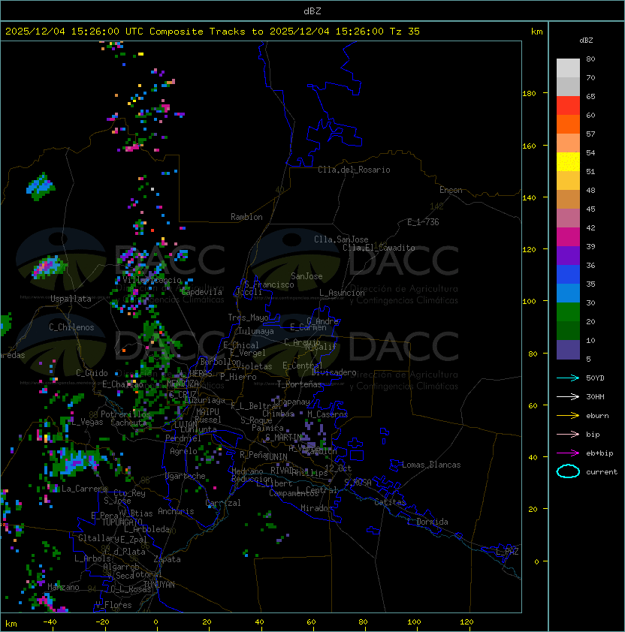This screenshot has height=632, width=625.
Task: Click the Composite Tracks timestamp header
Action: tap(213, 32)
